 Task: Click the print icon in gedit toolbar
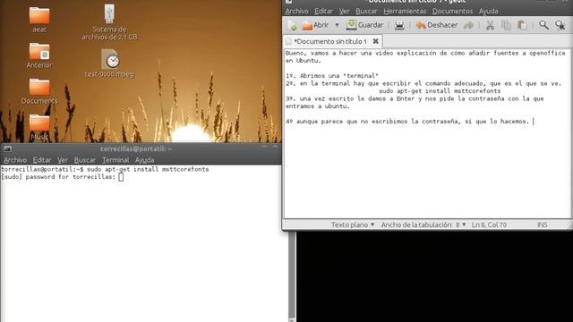[399, 25]
